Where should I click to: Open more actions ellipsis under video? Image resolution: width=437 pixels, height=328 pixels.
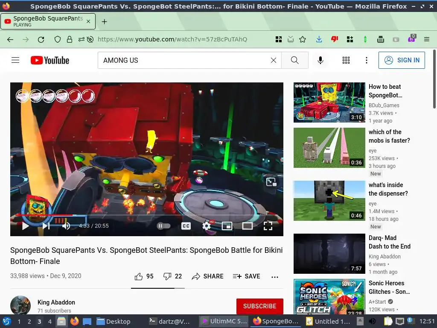[x=275, y=277]
